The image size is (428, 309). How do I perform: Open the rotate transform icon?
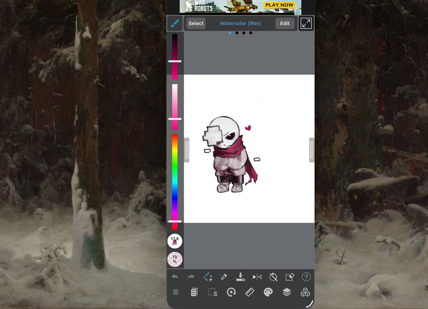(x=231, y=292)
